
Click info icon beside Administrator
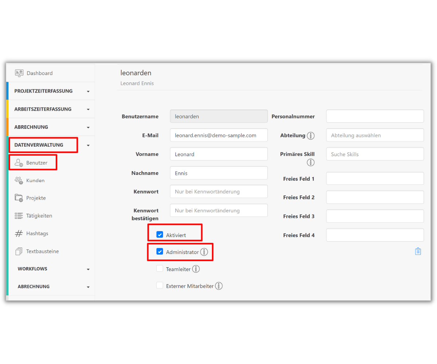tap(204, 252)
